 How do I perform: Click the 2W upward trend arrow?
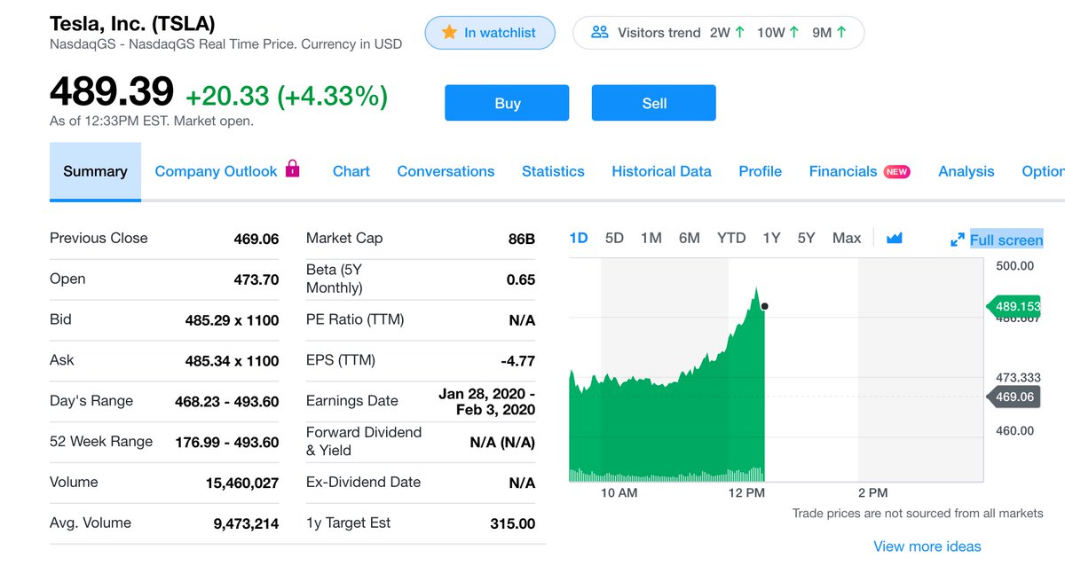[x=740, y=32]
